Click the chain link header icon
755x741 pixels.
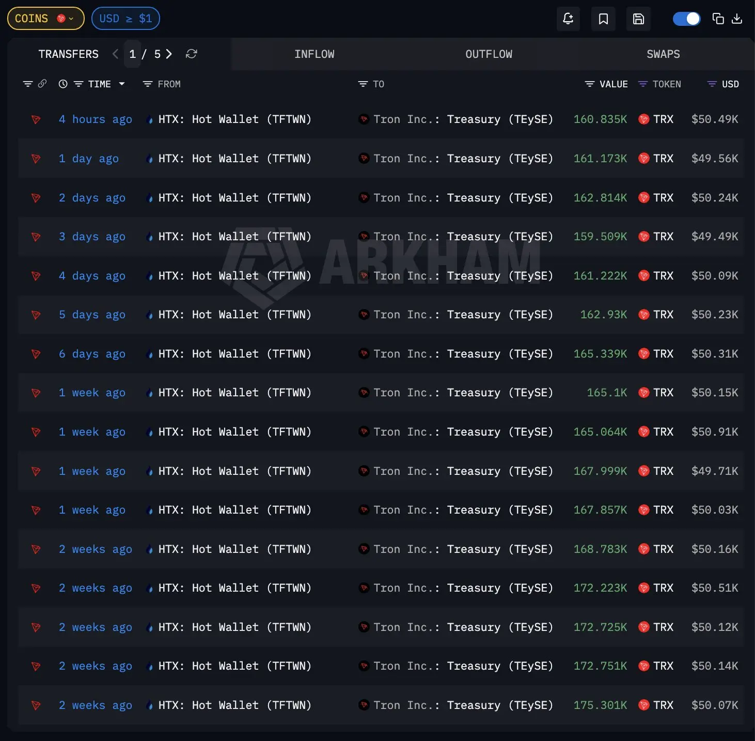tap(42, 83)
